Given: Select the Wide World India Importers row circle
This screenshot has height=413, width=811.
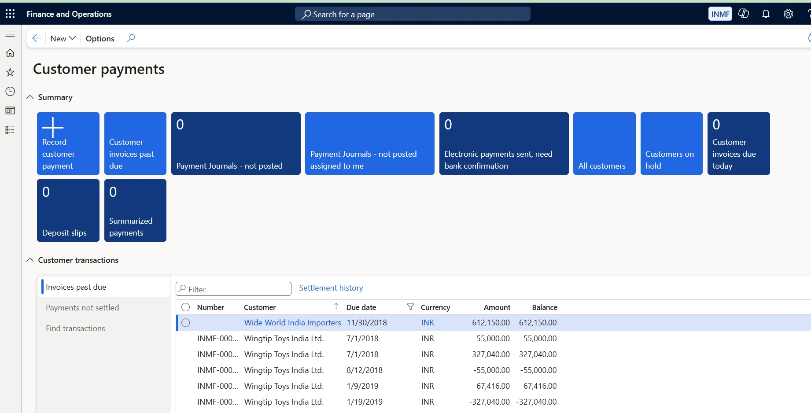Looking at the screenshot, I should coord(186,323).
